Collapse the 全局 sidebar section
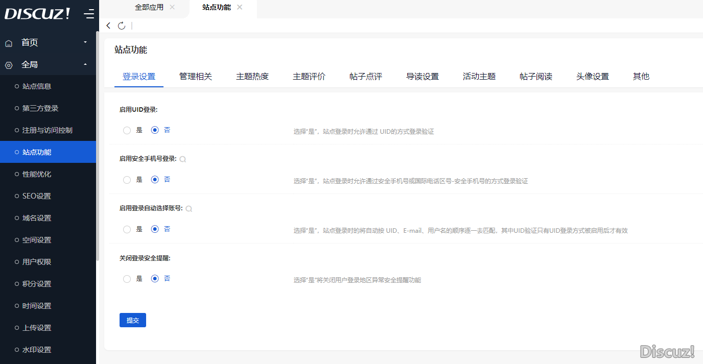The width and height of the screenshot is (703, 364). click(85, 64)
